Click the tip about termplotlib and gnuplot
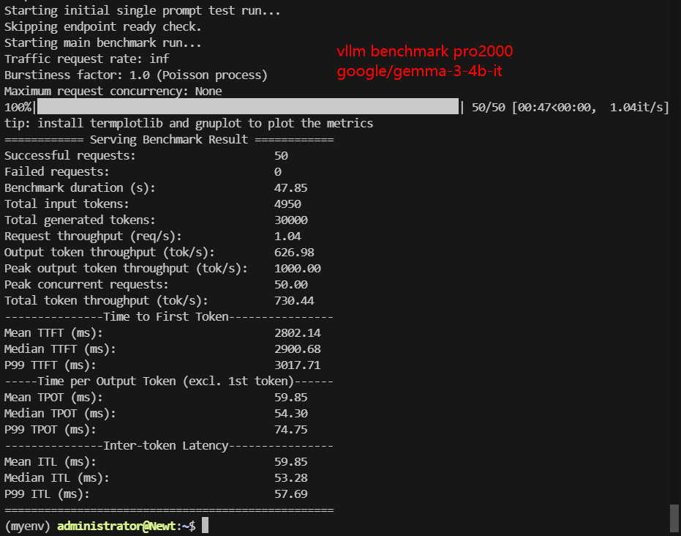This screenshot has width=681, height=536. [189, 124]
